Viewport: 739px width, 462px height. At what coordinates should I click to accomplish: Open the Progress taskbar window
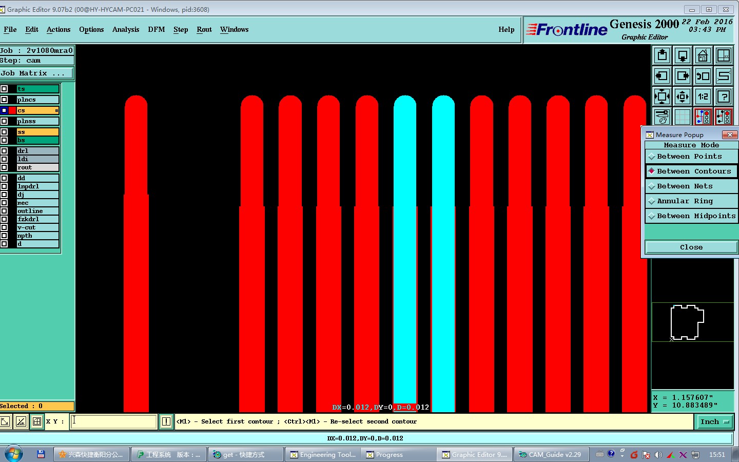[x=399, y=454]
